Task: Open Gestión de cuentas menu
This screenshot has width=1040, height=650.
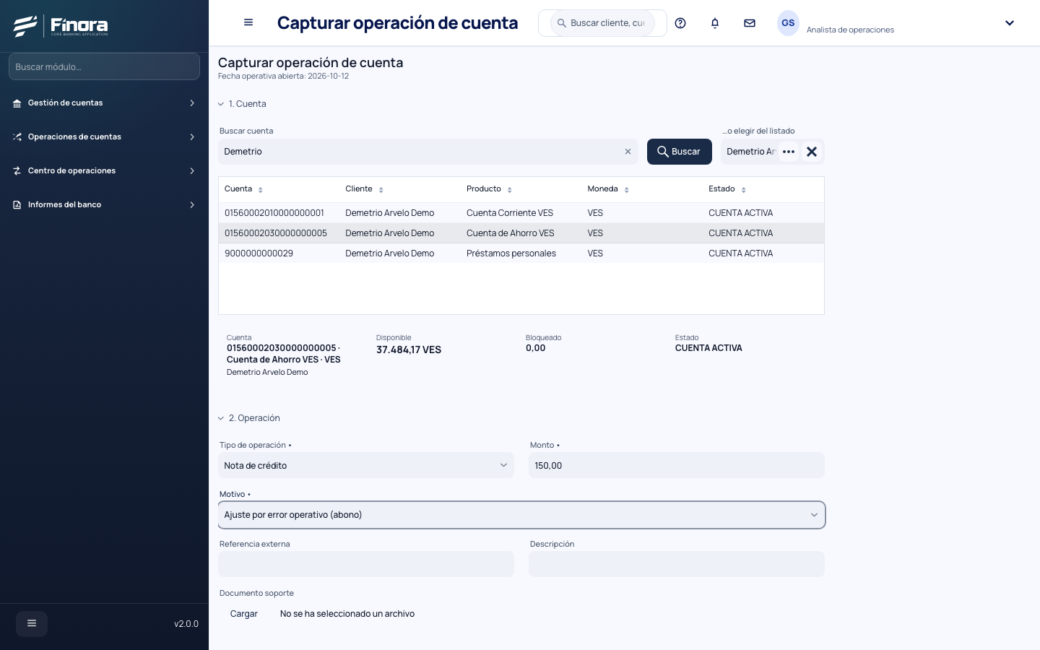Action: 104,103
